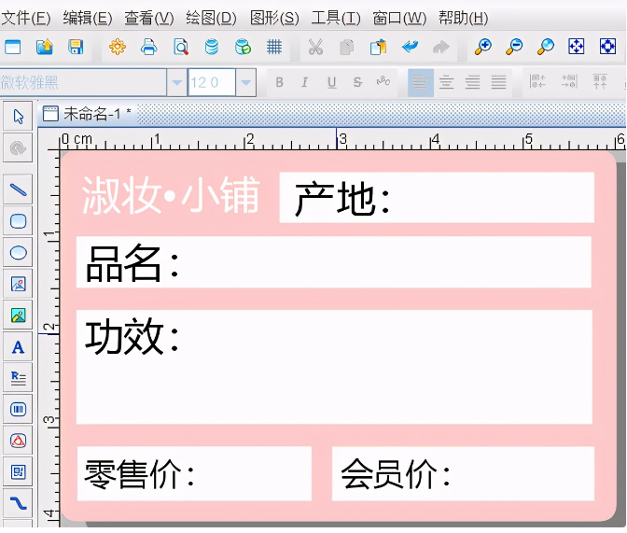Screen dimensions: 627x533
Task: Click the third grayed arrangement icon
Action: [600, 81]
